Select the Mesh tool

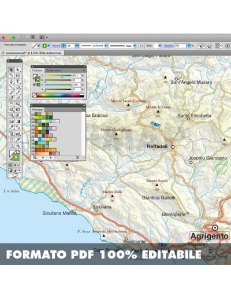12,121
